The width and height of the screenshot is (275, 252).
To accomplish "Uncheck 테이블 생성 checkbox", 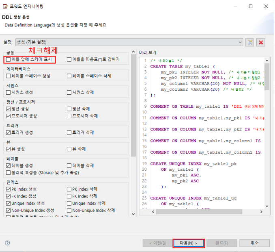I will [8, 165].
